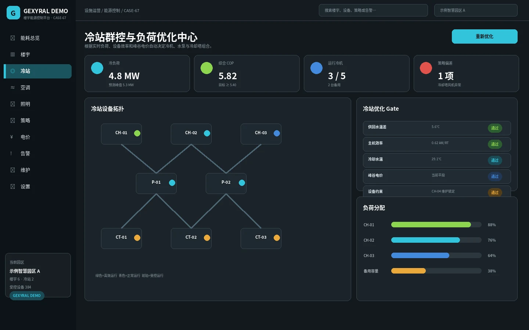Open the 空调 menu item

[x=37, y=88]
